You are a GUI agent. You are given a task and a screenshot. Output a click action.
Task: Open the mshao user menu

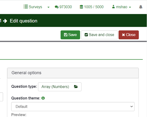click(x=122, y=7)
